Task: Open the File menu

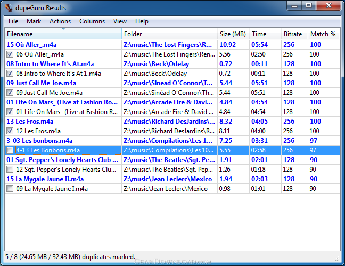Action: pos(13,21)
